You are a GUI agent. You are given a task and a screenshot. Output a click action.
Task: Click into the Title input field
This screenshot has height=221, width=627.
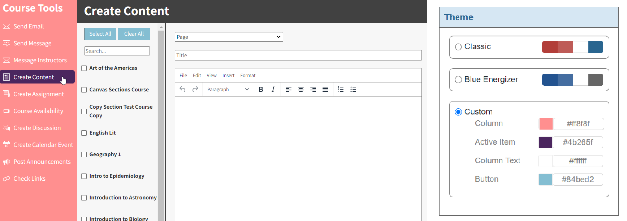tap(298, 55)
